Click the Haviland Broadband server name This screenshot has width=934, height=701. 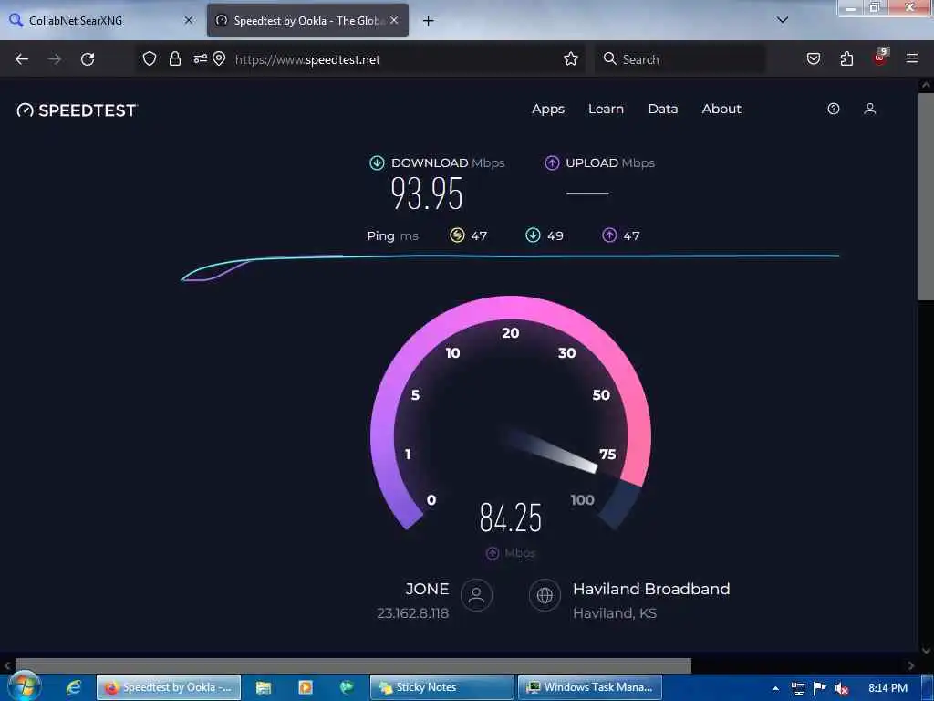pyautogui.click(x=651, y=589)
